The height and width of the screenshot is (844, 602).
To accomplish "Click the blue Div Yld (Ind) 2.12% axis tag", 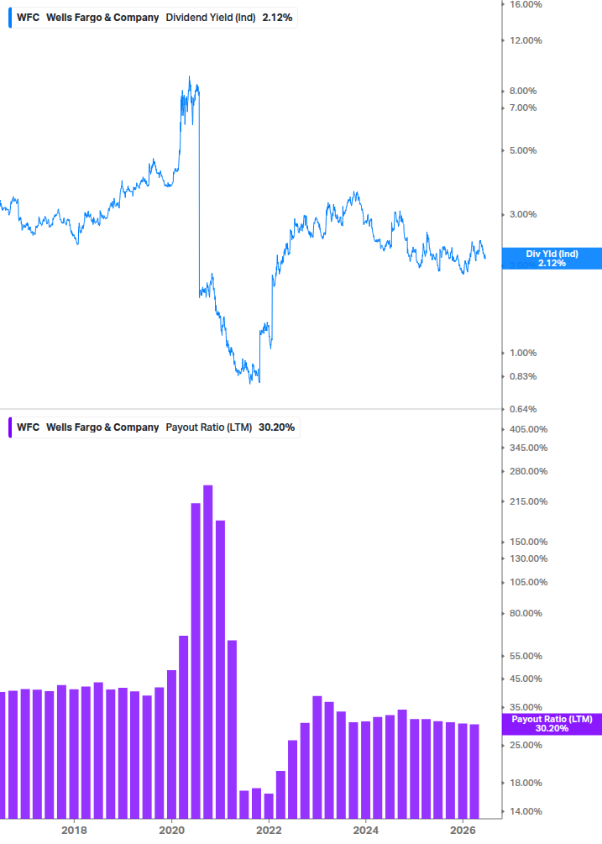I will point(552,259).
